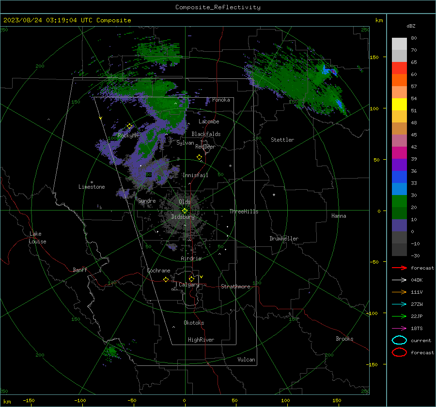The height and width of the screenshot is (407, 436).
Task: Click the green echo cluster near the southwest 200 km ring
Action: pos(112,352)
